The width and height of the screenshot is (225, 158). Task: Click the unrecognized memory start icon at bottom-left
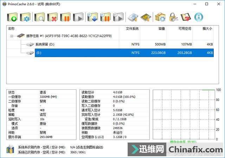10,149
